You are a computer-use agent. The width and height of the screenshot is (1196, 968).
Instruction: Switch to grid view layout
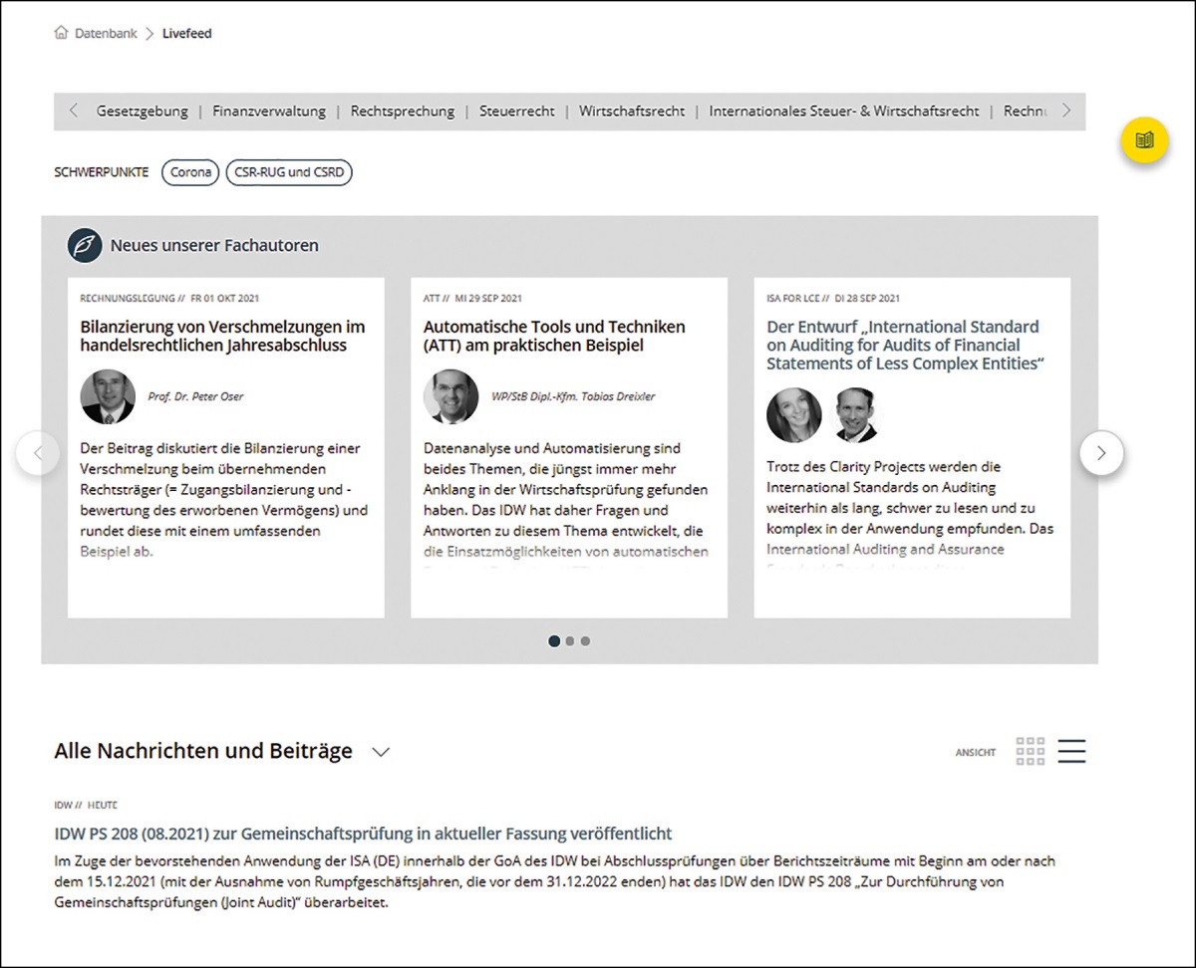click(x=1030, y=751)
